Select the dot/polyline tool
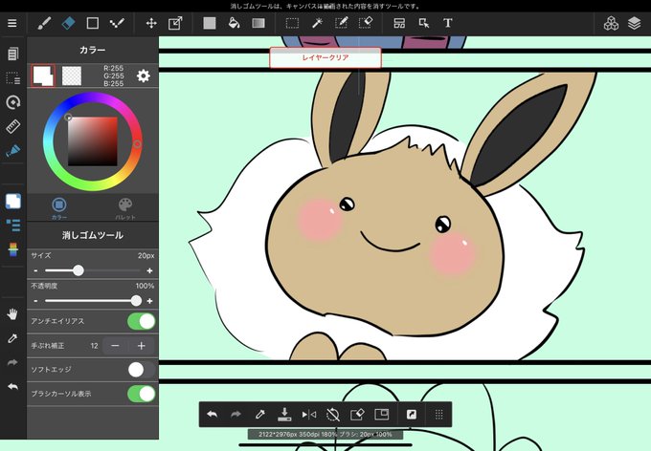This screenshot has height=451, width=651. click(117, 23)
